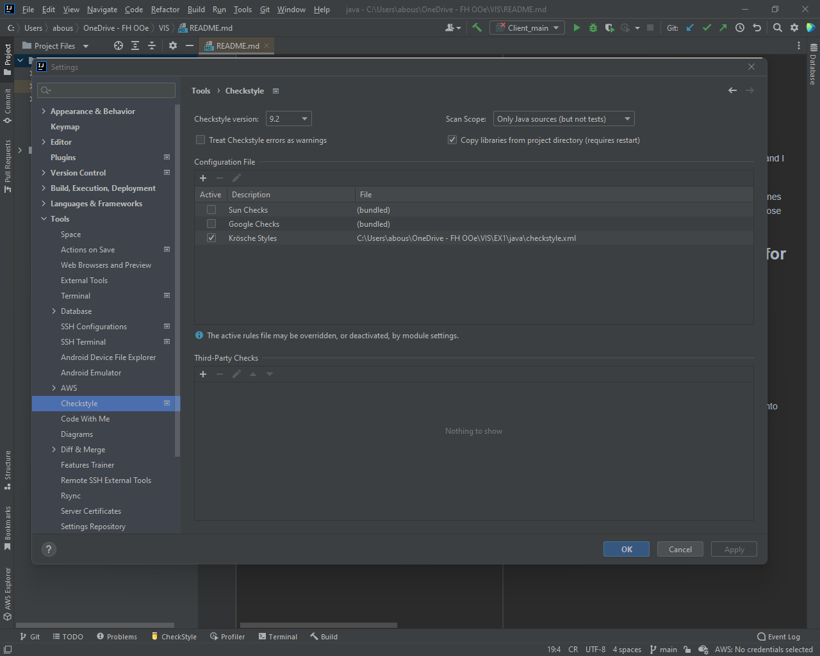Select the Actions on Save setting
This screenshot has height=656, width=820.
pos(88,250)
